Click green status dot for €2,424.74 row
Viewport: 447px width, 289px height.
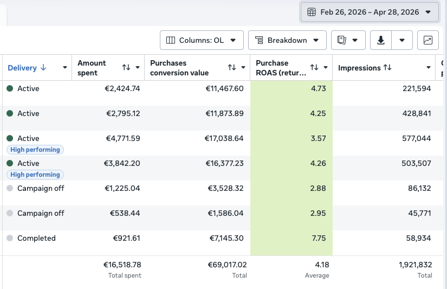[x=10, y=88]
